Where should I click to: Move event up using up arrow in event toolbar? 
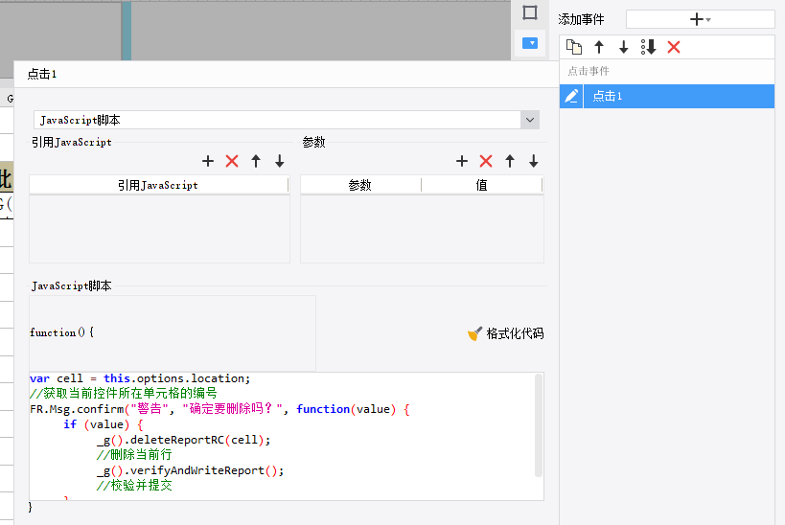click(x=599, y=47)
